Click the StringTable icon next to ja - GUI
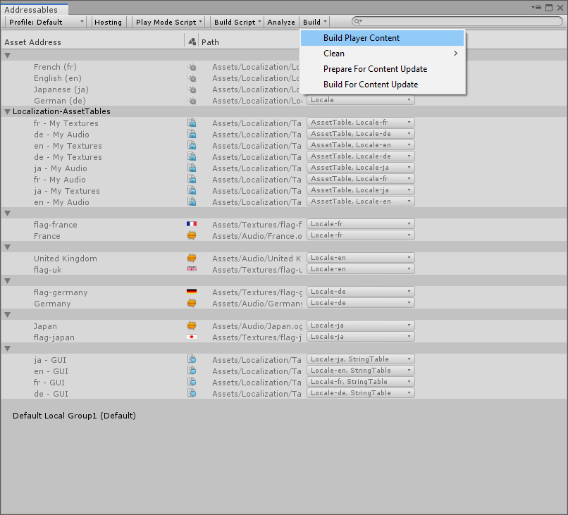Screen dimensions: 568x515 click(192, 359)
